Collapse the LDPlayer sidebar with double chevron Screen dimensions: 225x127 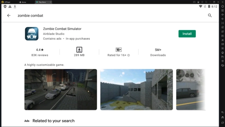coord(223,2)
